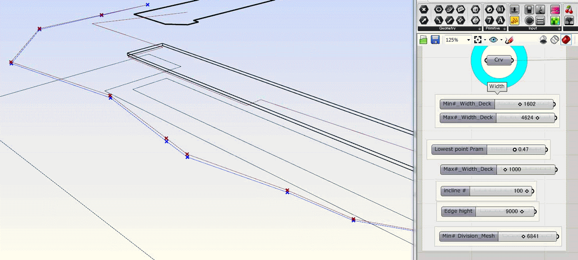This screenshot has height=260, width=578.
Task: Expand the Geometry panel arrow
Action: point(479,29)
